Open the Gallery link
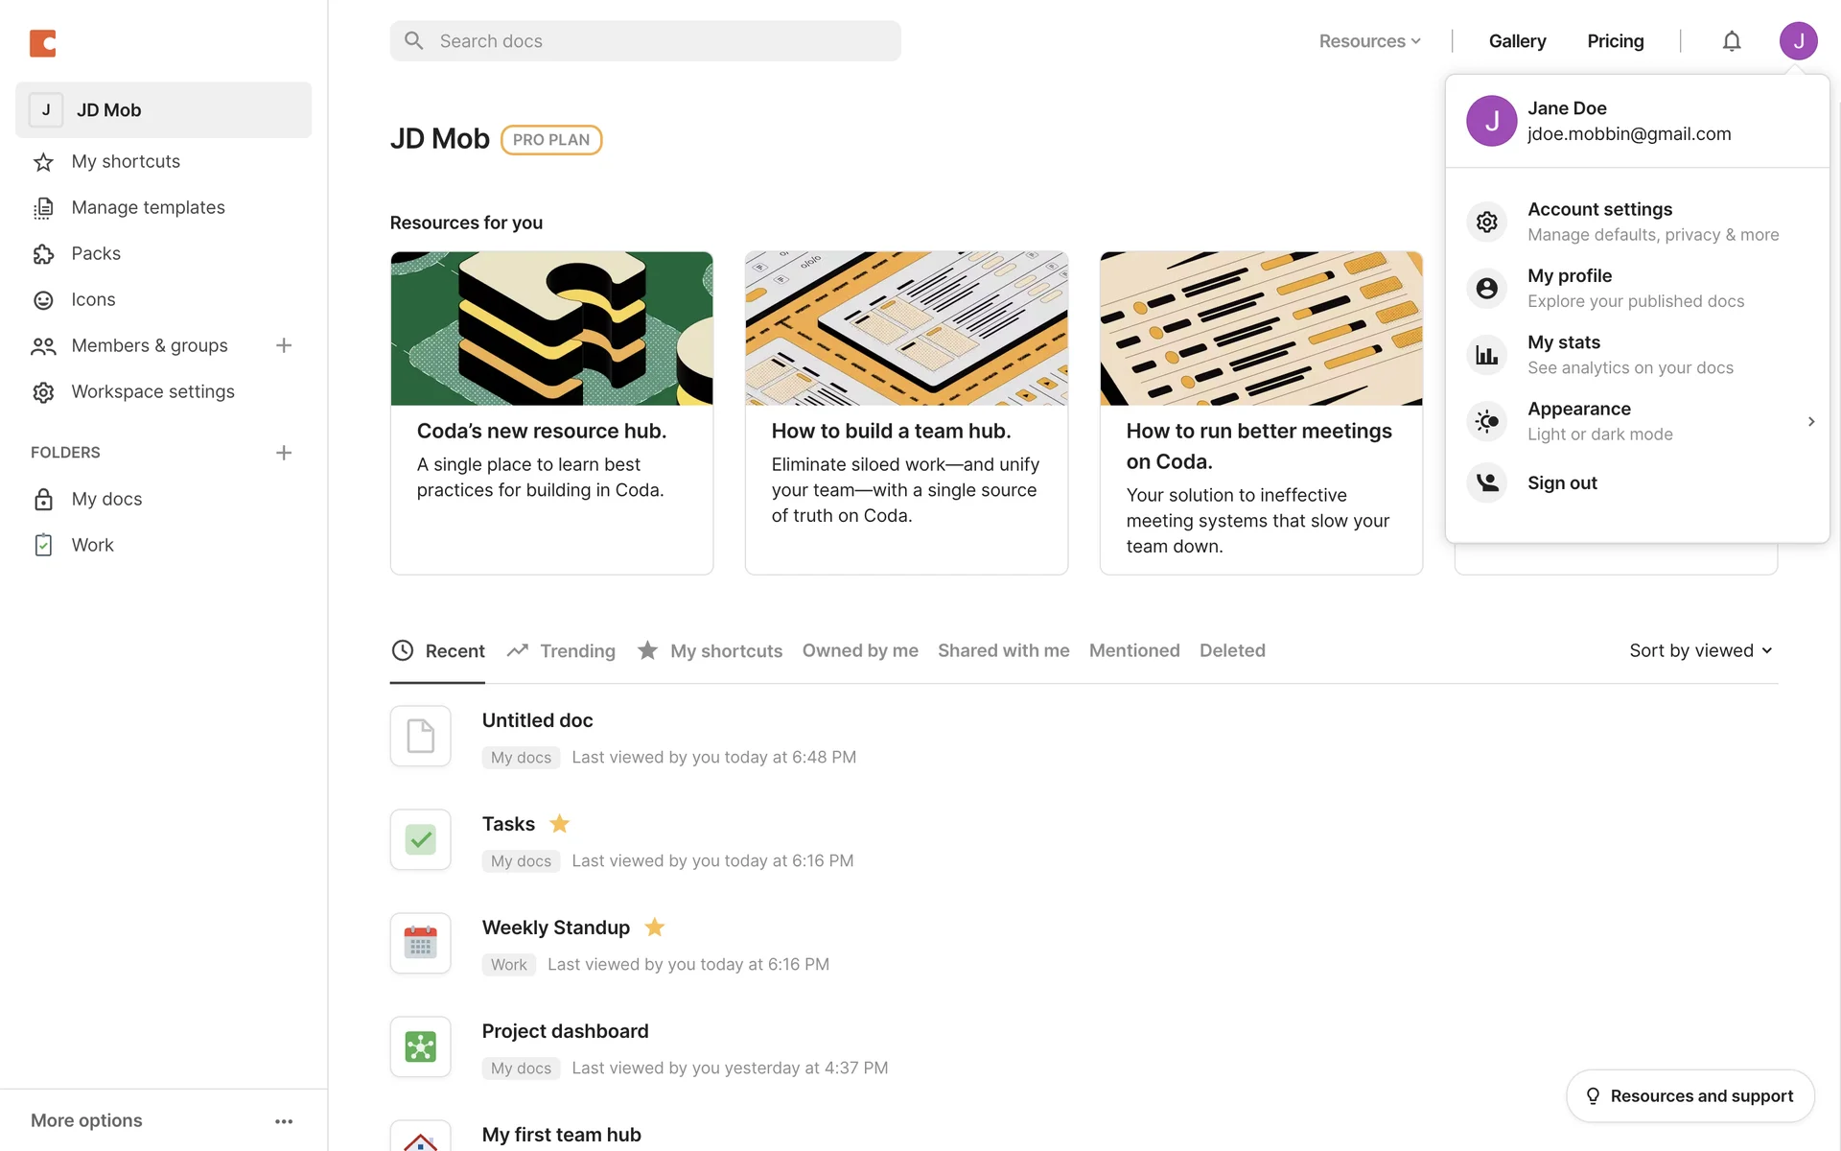This screenshot has height=1151, width=1841. coord(1517,41)
